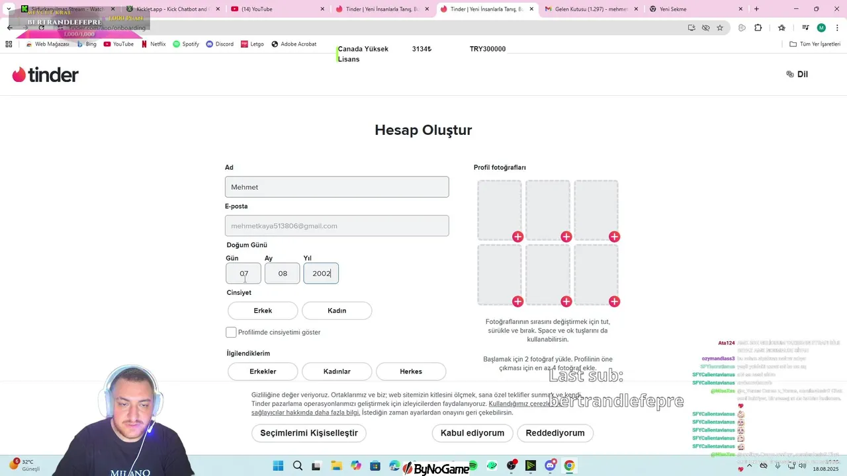Add photo in first top-row slot
This screenshot has width=847, height=476.
[517, 237]
